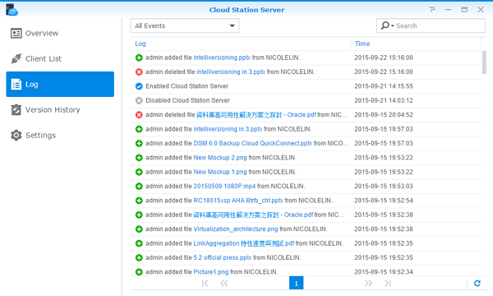
Task: Open the search options dropdown arrow
Action: [393, 25]
